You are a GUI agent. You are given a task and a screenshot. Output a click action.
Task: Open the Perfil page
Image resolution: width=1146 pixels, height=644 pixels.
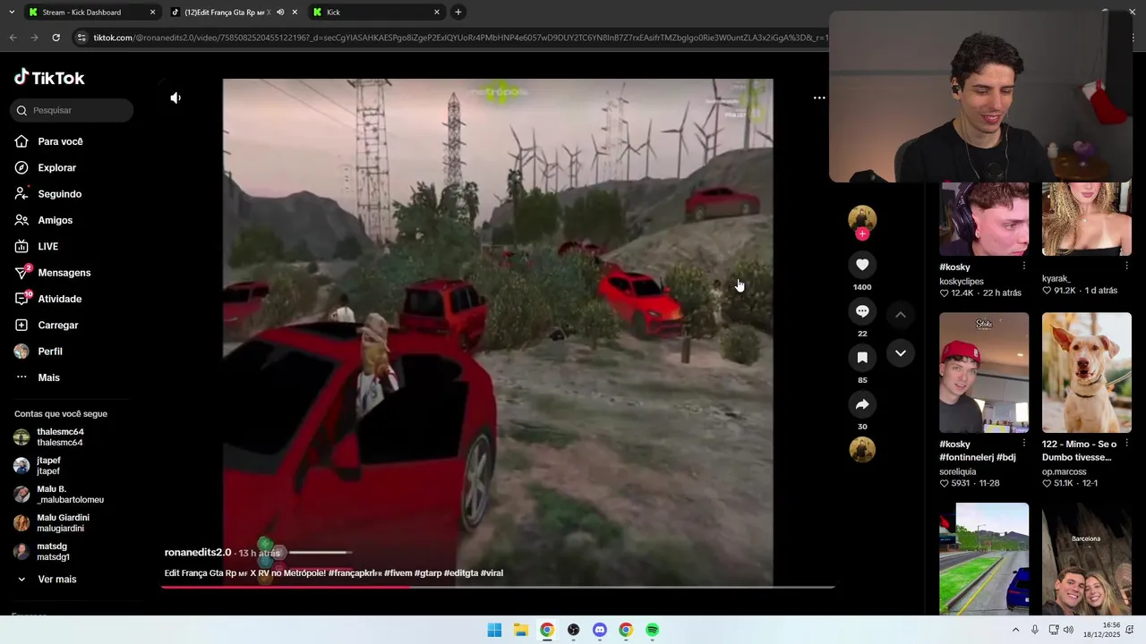[x=40, y=352]
